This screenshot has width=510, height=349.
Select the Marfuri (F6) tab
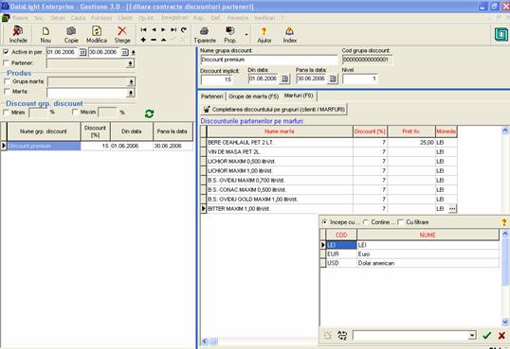point(299,96)
